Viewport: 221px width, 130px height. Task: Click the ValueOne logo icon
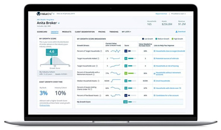39,14
